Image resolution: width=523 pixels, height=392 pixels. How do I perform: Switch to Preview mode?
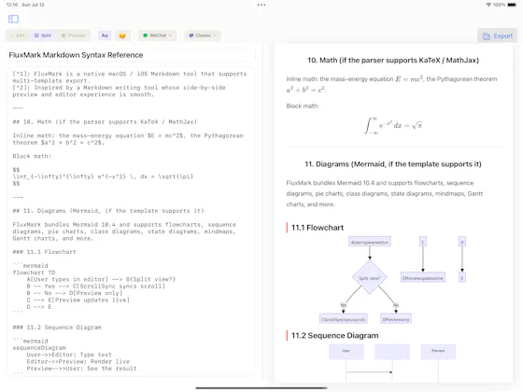point(73,35)
